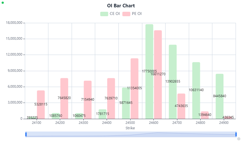Screen dimensions: 241x142
Task: Click the 1085760 data label
Action: (56, 116)
